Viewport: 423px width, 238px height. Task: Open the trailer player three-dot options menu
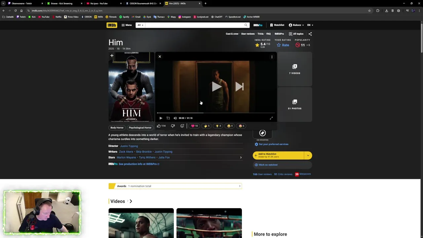pos(272,57)
